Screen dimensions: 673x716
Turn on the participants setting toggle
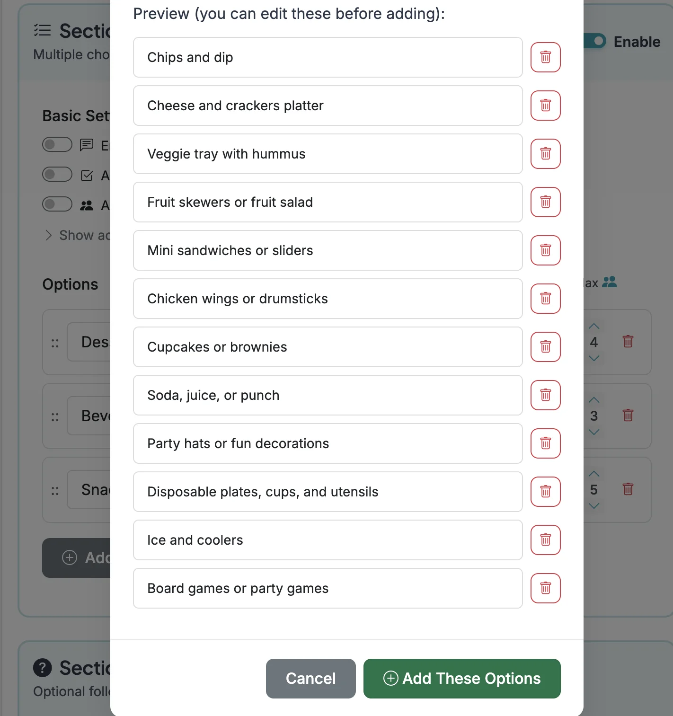tap(57, 204)
